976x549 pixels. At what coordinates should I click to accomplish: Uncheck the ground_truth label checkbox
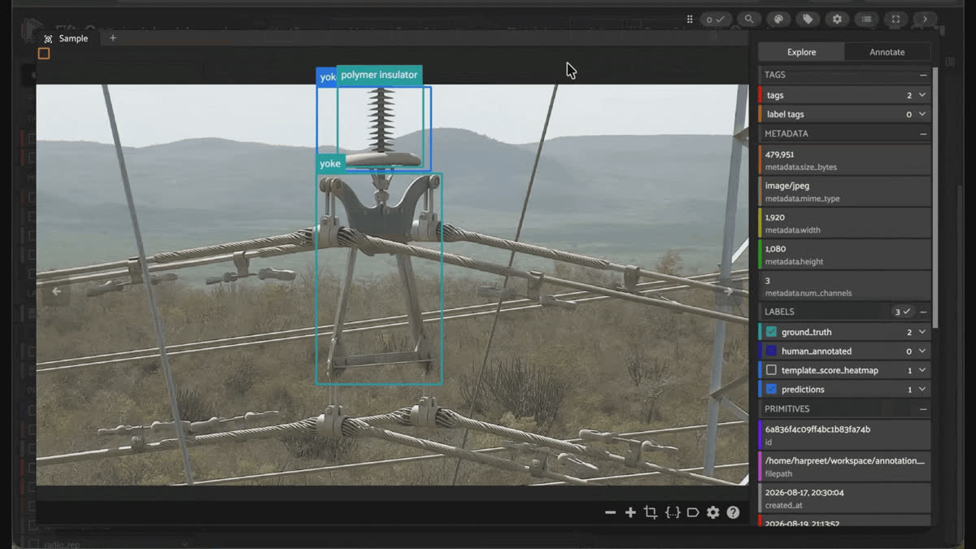(x=771, y=332)
